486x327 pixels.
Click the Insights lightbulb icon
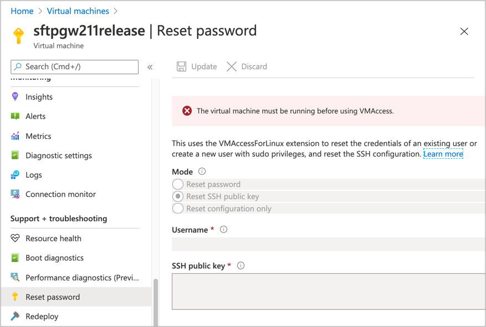[15, 96]
